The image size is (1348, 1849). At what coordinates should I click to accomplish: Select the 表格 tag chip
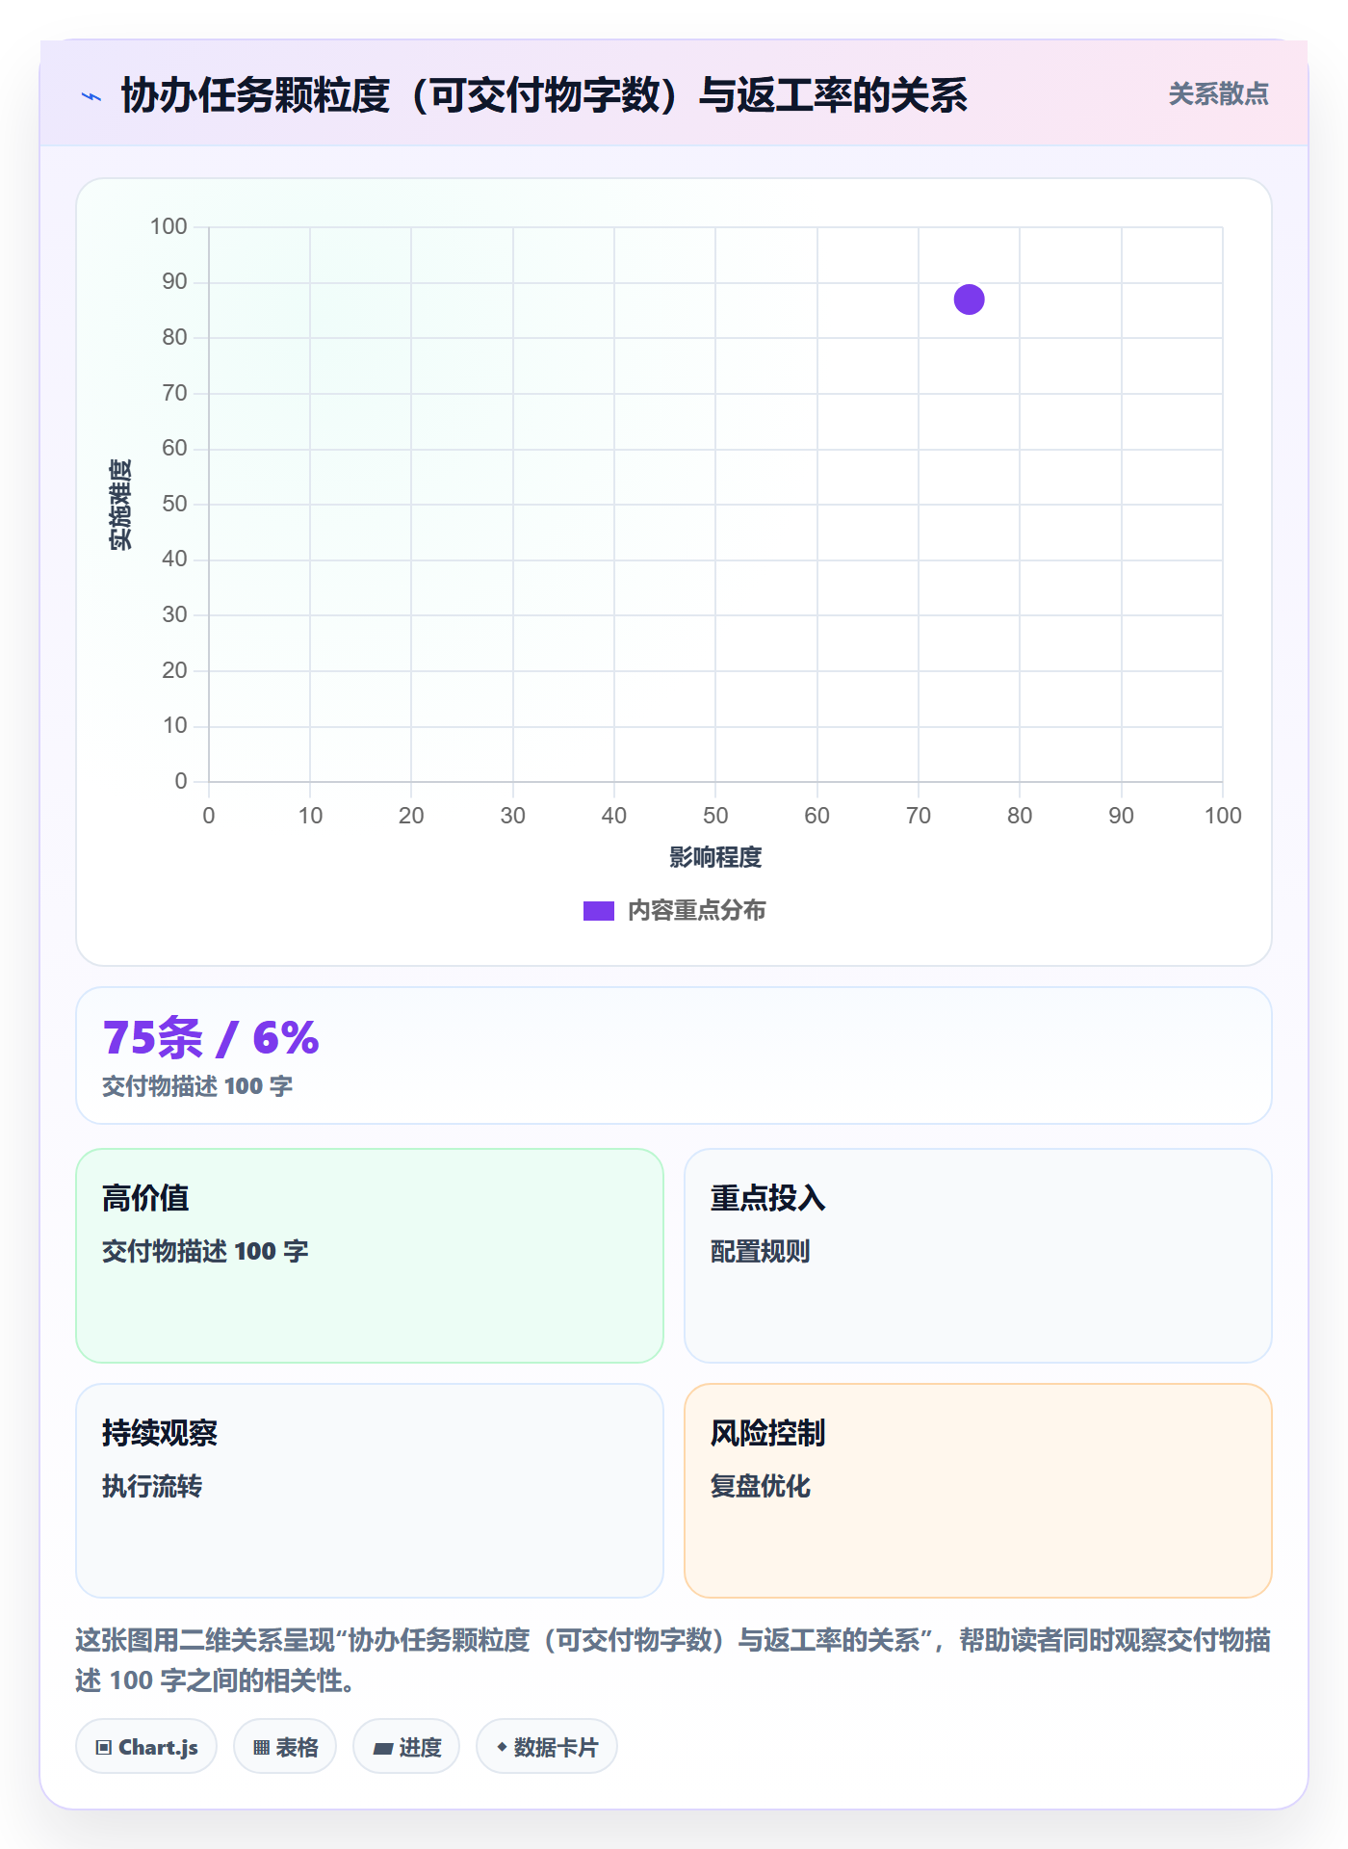(x=285, y=1746)
